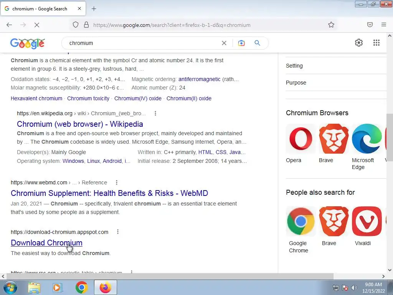Open Firefox hamburger menu
The height and width of the screenshot is (295, 393).
point(384,25)
